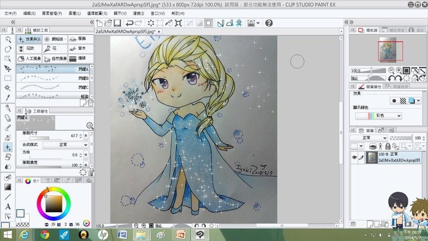This screenshot has height=241, width=428.
Task: Select the Pen tool
Action: point(8,109)
